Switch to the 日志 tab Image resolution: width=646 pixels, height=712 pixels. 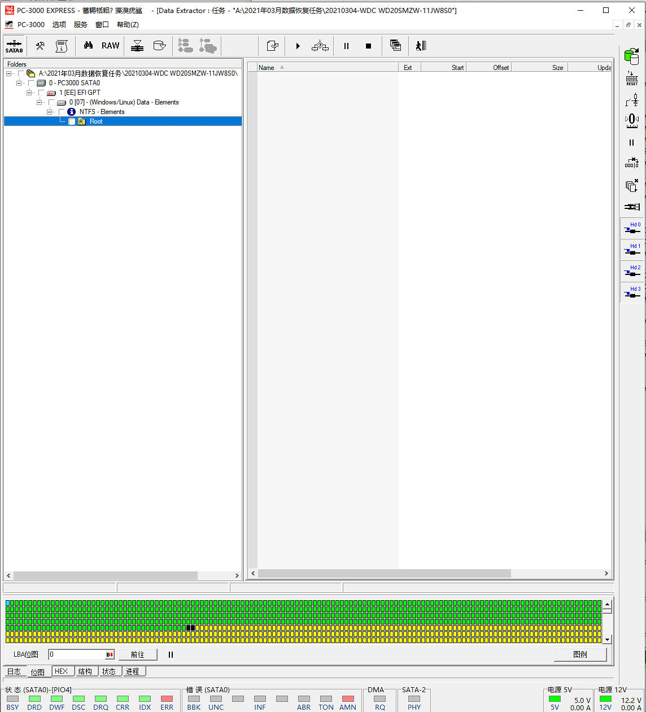pyautogui.click(x=14, y=671)
